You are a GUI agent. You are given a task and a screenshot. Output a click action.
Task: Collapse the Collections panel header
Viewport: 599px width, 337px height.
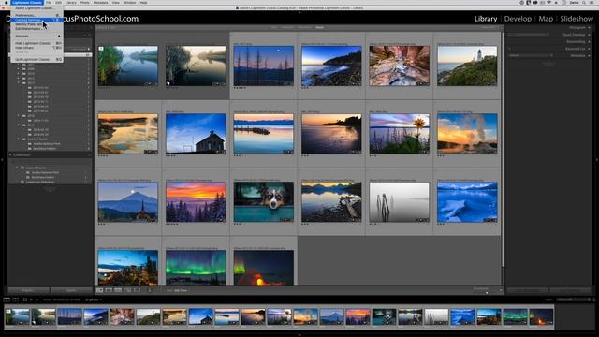coord(50,154)
